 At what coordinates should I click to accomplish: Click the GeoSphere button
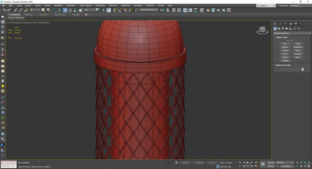coord(298,47)
